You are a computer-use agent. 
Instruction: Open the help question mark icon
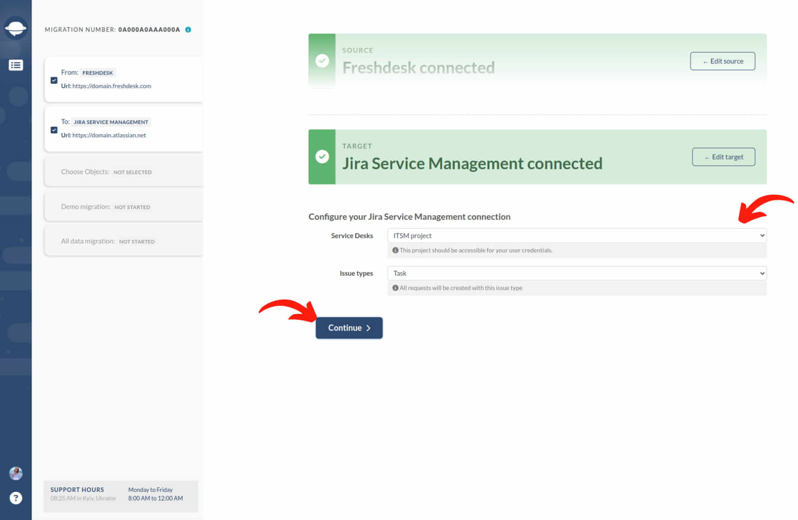click(x=16, y=498)
